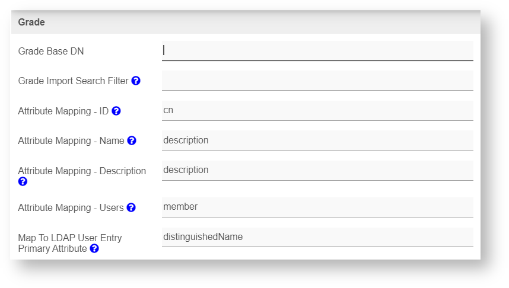Focus the Grade Base DN input field
509x288 pixels.
tap(317, 51)
